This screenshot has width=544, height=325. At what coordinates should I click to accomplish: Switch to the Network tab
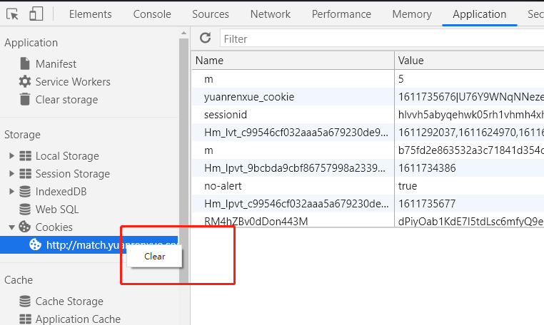tap(271, 14)
